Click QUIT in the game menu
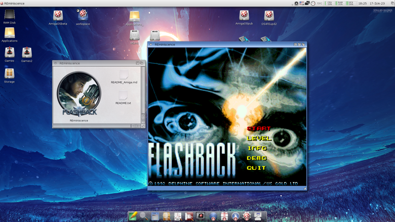Screen dimensions: 395x222 (256, 168)
